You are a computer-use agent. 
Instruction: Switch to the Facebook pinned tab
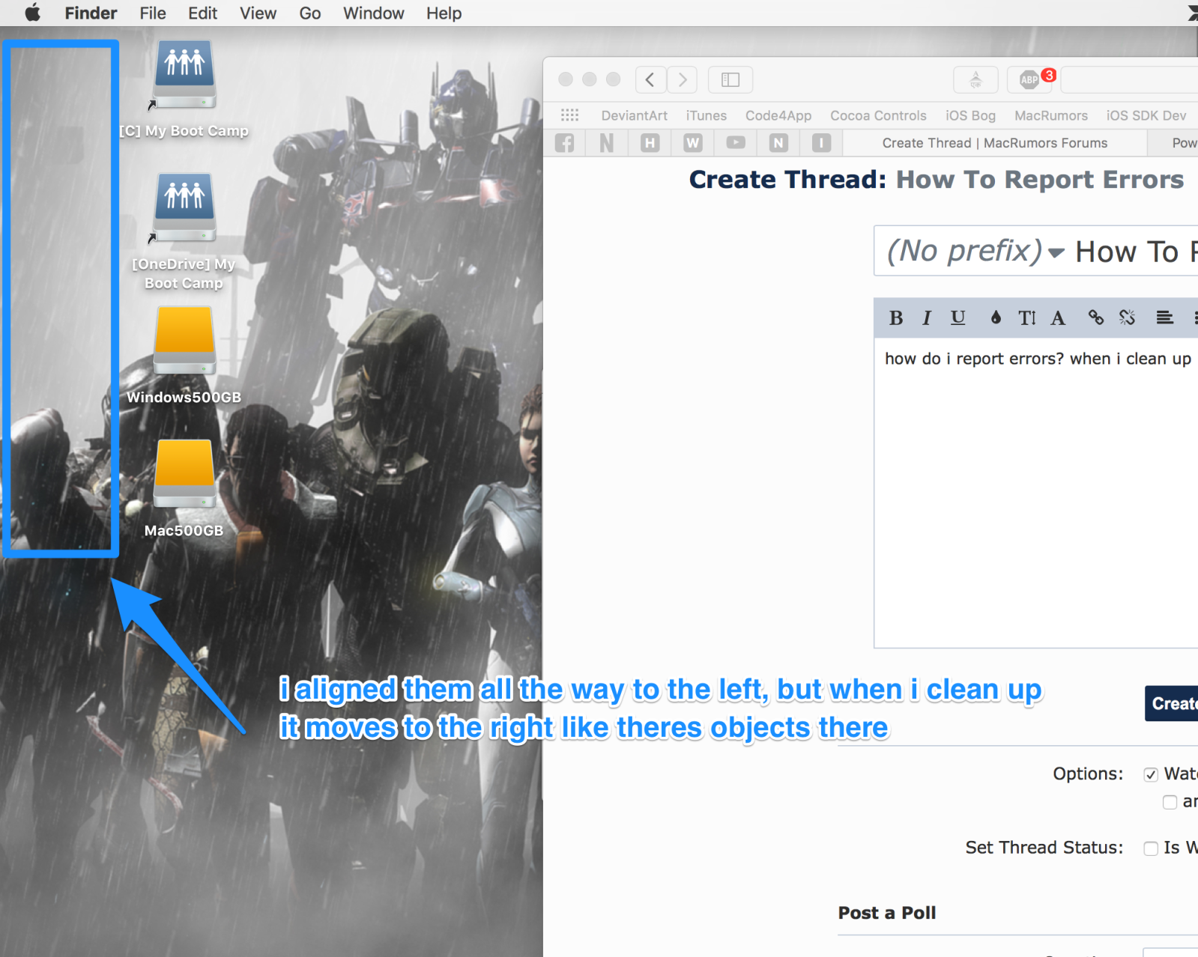tap(565, 143)
